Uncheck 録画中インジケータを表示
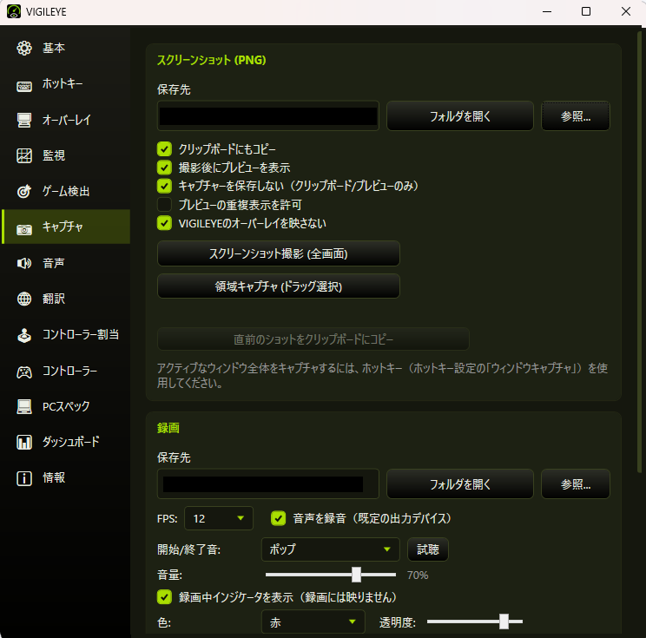 164,597
